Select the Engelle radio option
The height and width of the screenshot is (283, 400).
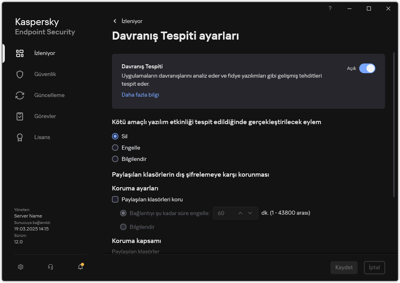[115, 148]
